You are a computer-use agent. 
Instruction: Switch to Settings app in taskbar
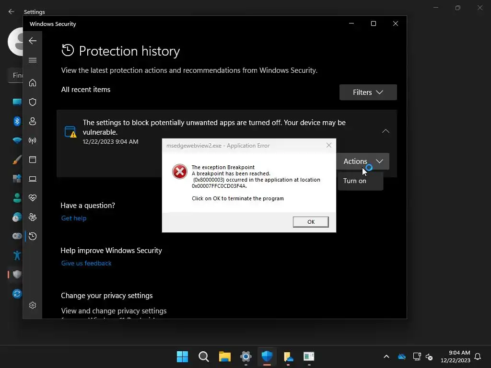(x=246, y=356)
